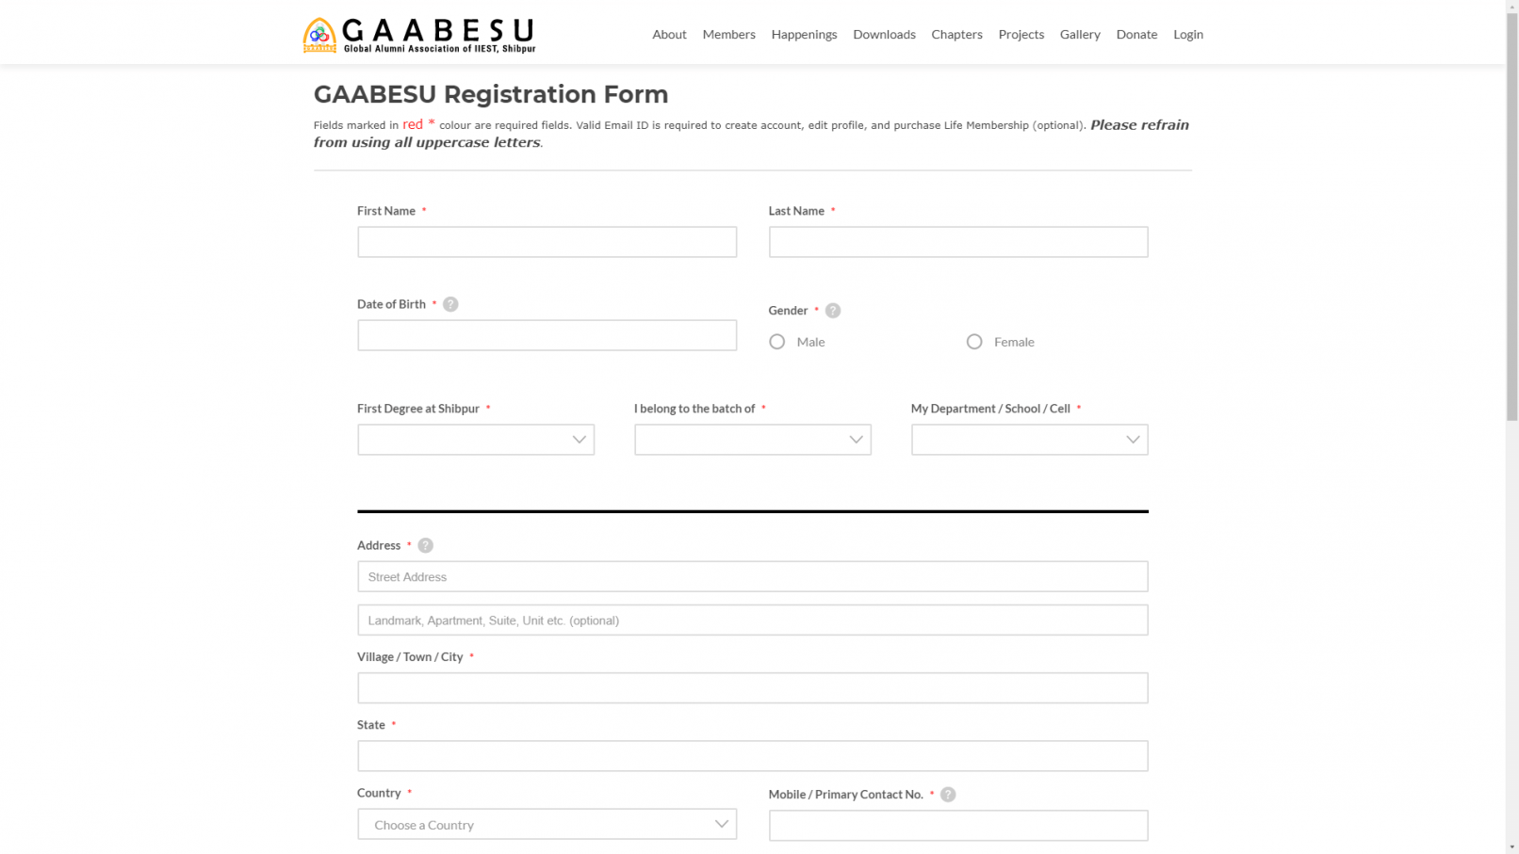This screenshot has width=1519, height=854.
Task: Click the GAABESU logo icon
Action: pos(319,35)
